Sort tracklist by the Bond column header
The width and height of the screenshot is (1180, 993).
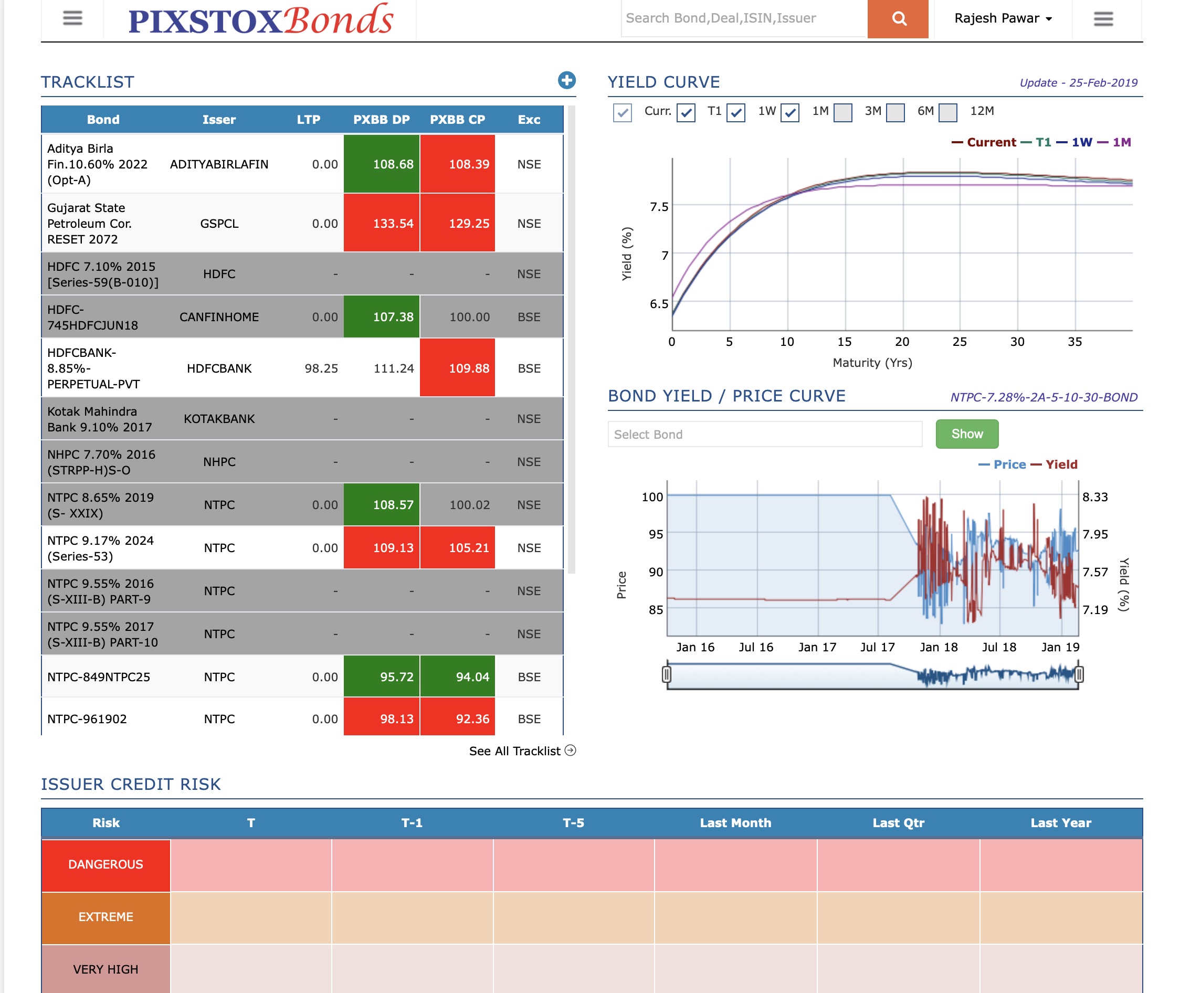point(103,119)
